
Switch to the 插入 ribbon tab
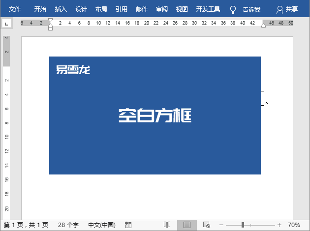click(61, 9)
